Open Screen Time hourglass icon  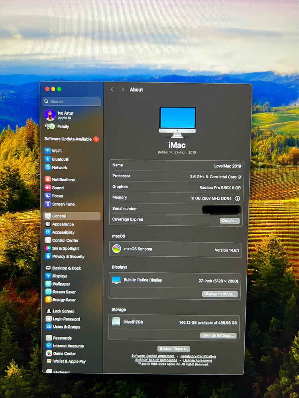pyautogui.click(x=48, y=204)
